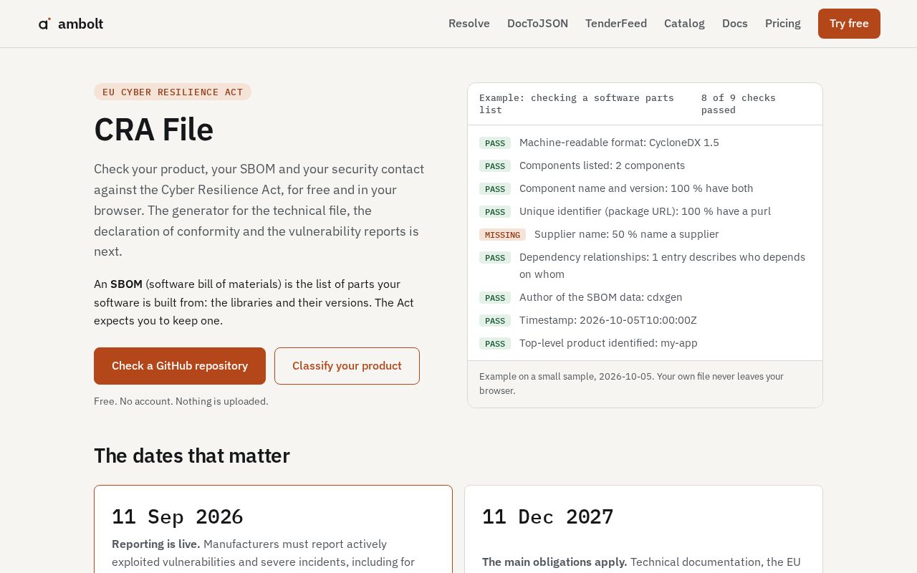
Task: Click 'Unique identifier (package URL)' row
Action: [x=645, y=211]
